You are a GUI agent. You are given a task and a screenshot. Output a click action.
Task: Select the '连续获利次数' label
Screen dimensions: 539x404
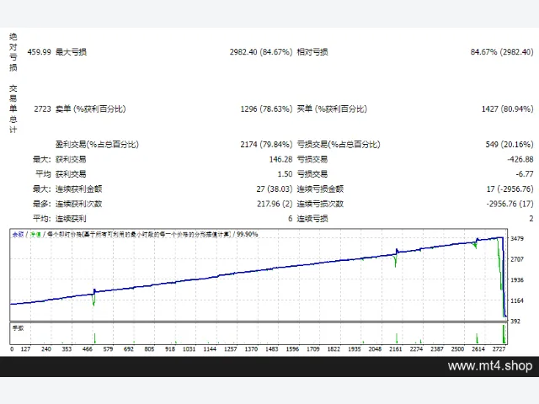pyautogui.click(x=78, y=204)
